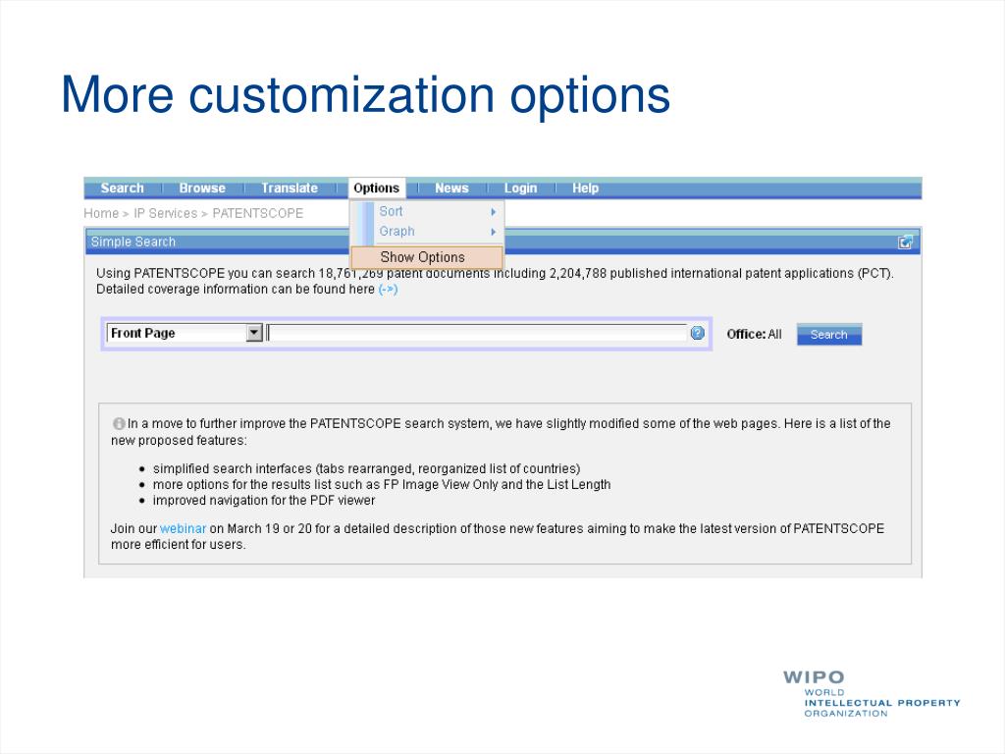The image size is (1005, 754).
Task: Open the Help menu
Action: 585,188
